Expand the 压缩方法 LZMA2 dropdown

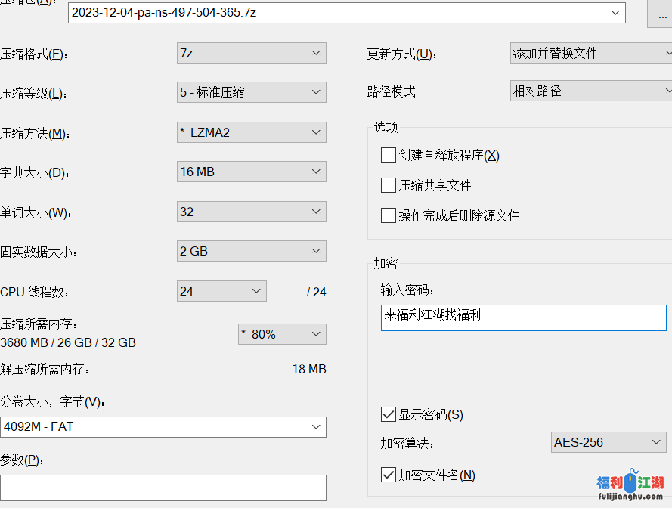251,132
